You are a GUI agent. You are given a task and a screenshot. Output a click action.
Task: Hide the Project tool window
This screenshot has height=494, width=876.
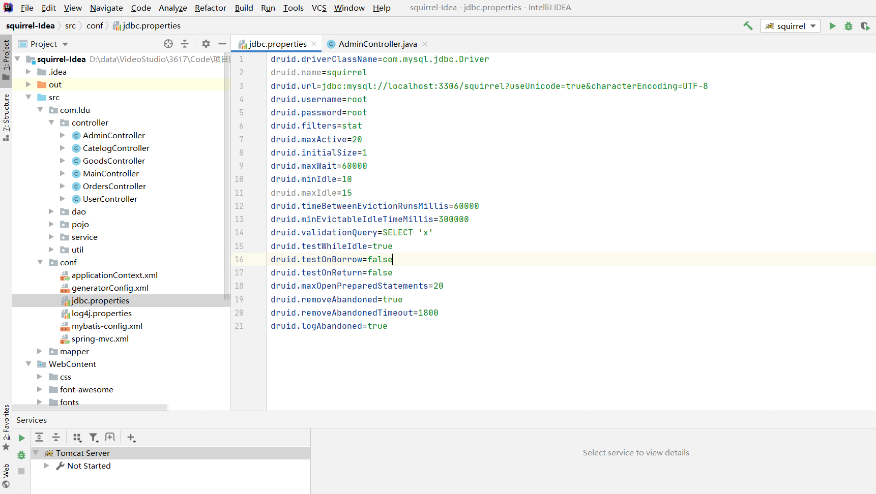(222, 44)
